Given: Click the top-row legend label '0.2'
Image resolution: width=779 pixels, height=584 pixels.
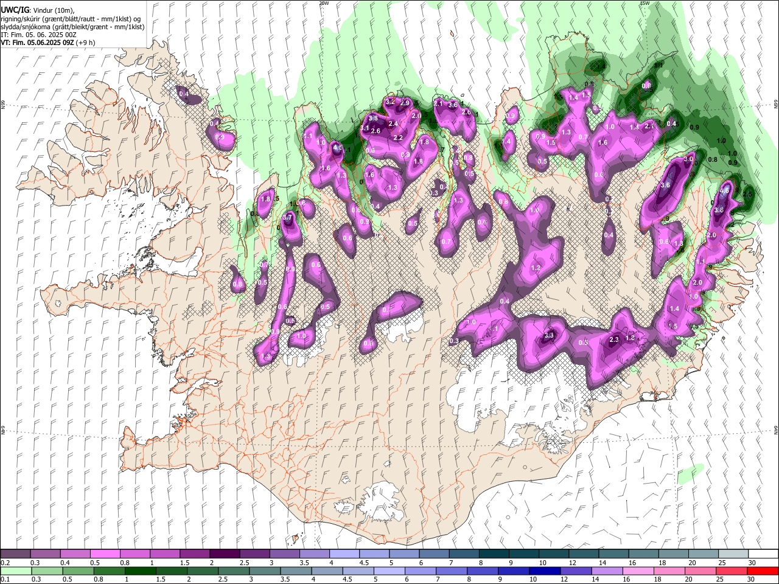Looking at the screenshot, I should [5, 563].
